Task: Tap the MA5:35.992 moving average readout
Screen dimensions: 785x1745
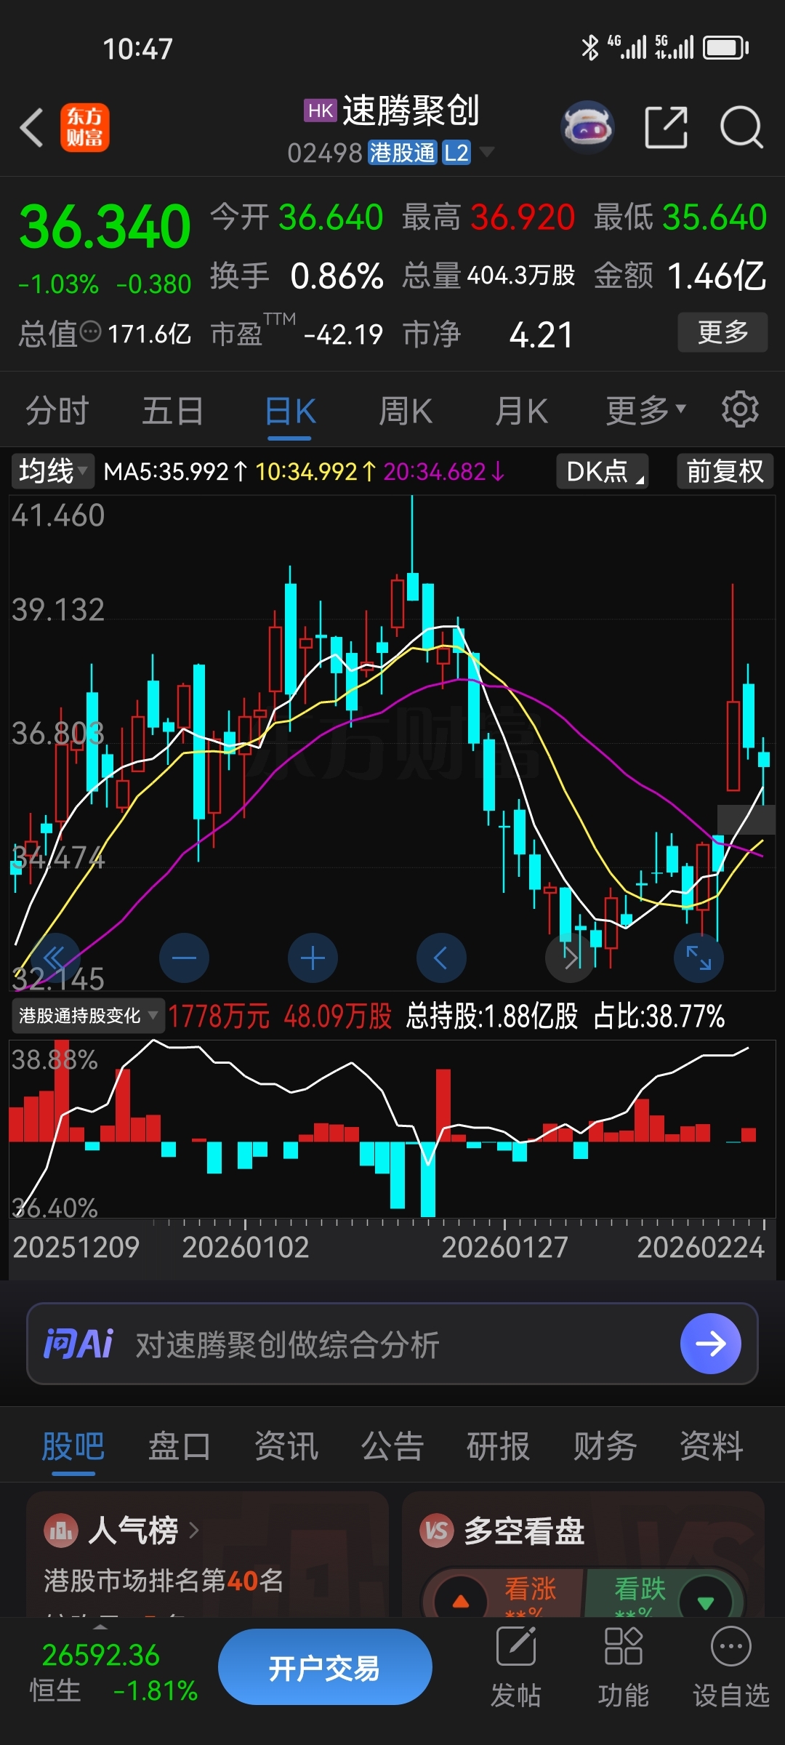Action: pos(175,472)
